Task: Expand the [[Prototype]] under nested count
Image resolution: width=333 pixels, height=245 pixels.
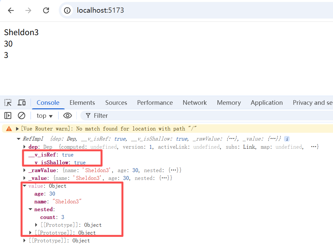Action: (36, 225)
